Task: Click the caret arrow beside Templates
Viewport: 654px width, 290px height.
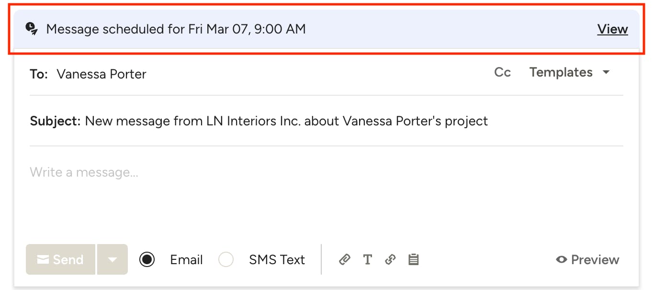Action: tap(606, 73)
